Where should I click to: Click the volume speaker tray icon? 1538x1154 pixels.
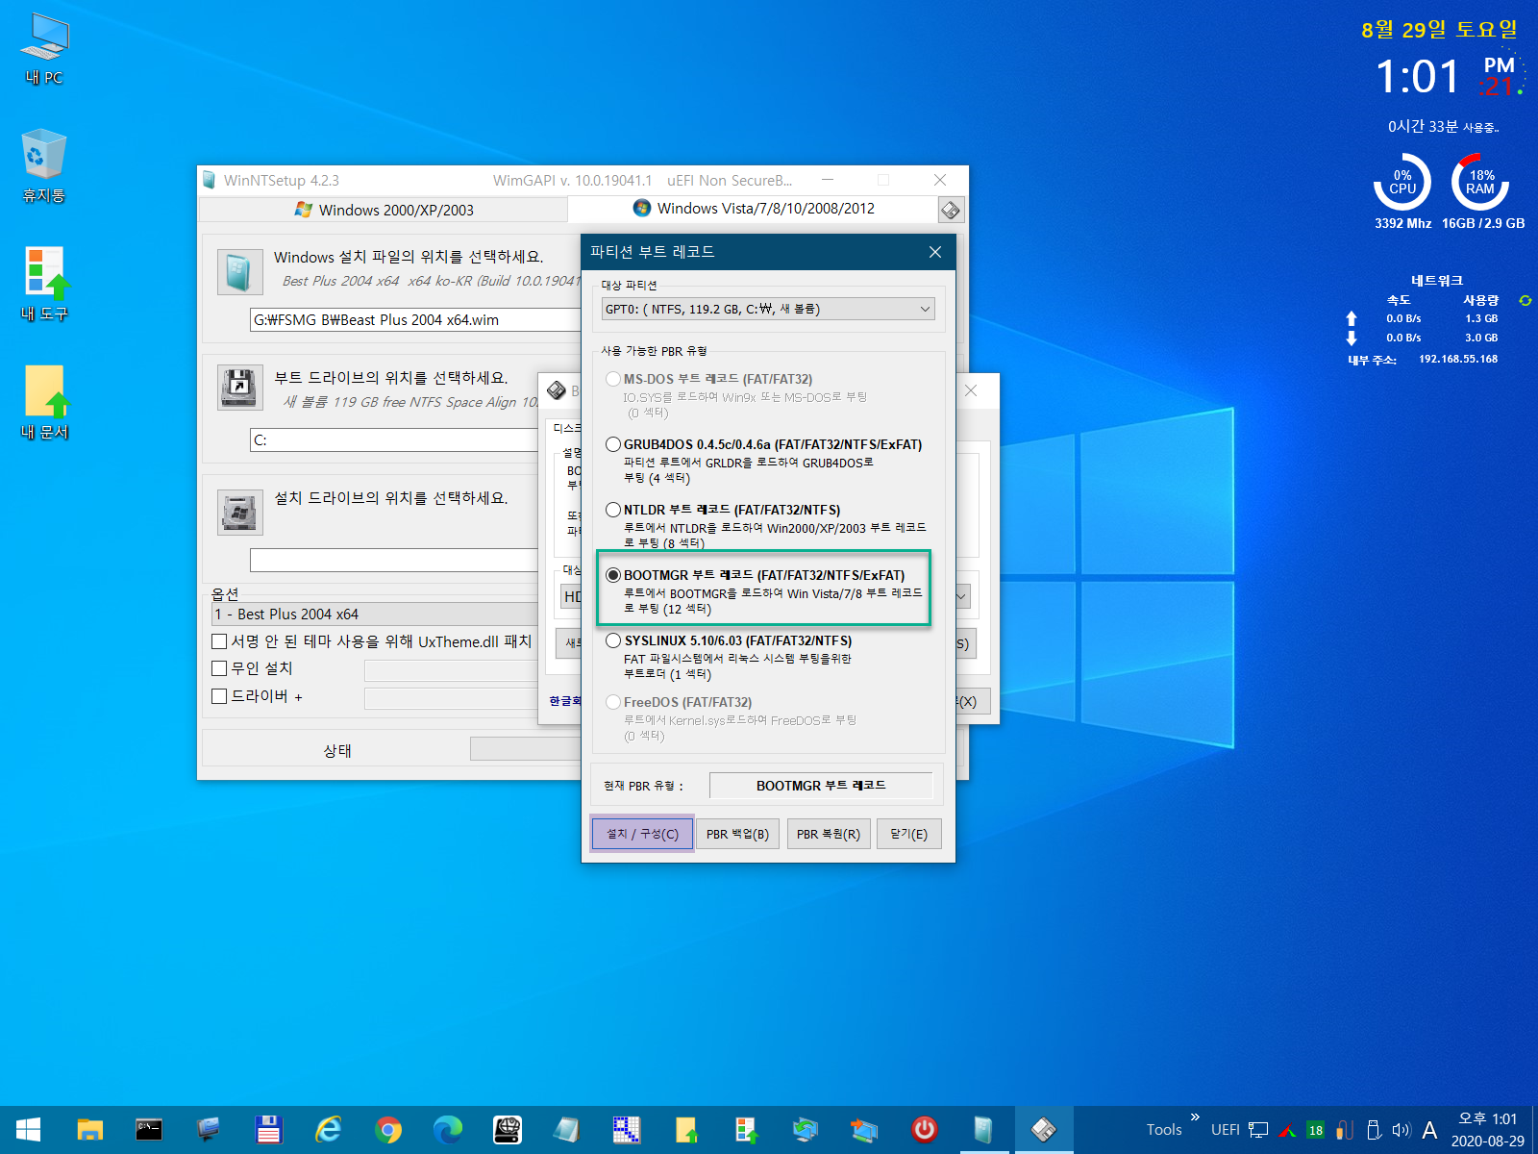click(1402, 1130)
